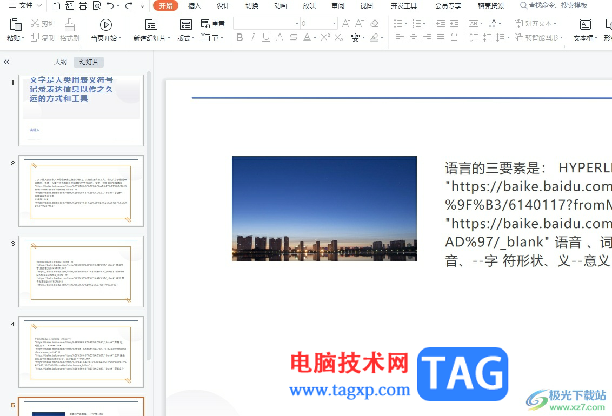
Task: Toggle Superscript formatting
Action: [325, 37]
